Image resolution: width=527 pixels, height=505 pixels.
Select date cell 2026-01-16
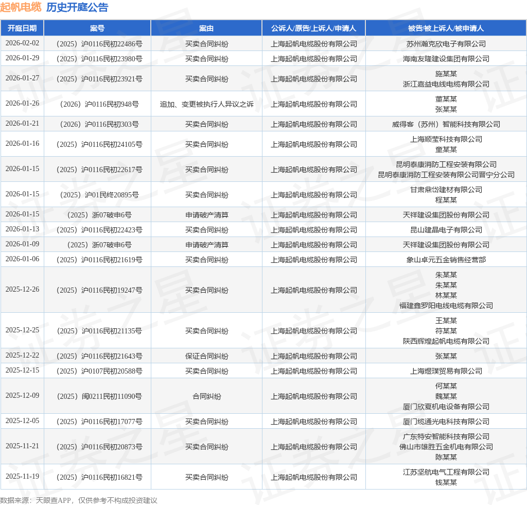coord(22,144)
